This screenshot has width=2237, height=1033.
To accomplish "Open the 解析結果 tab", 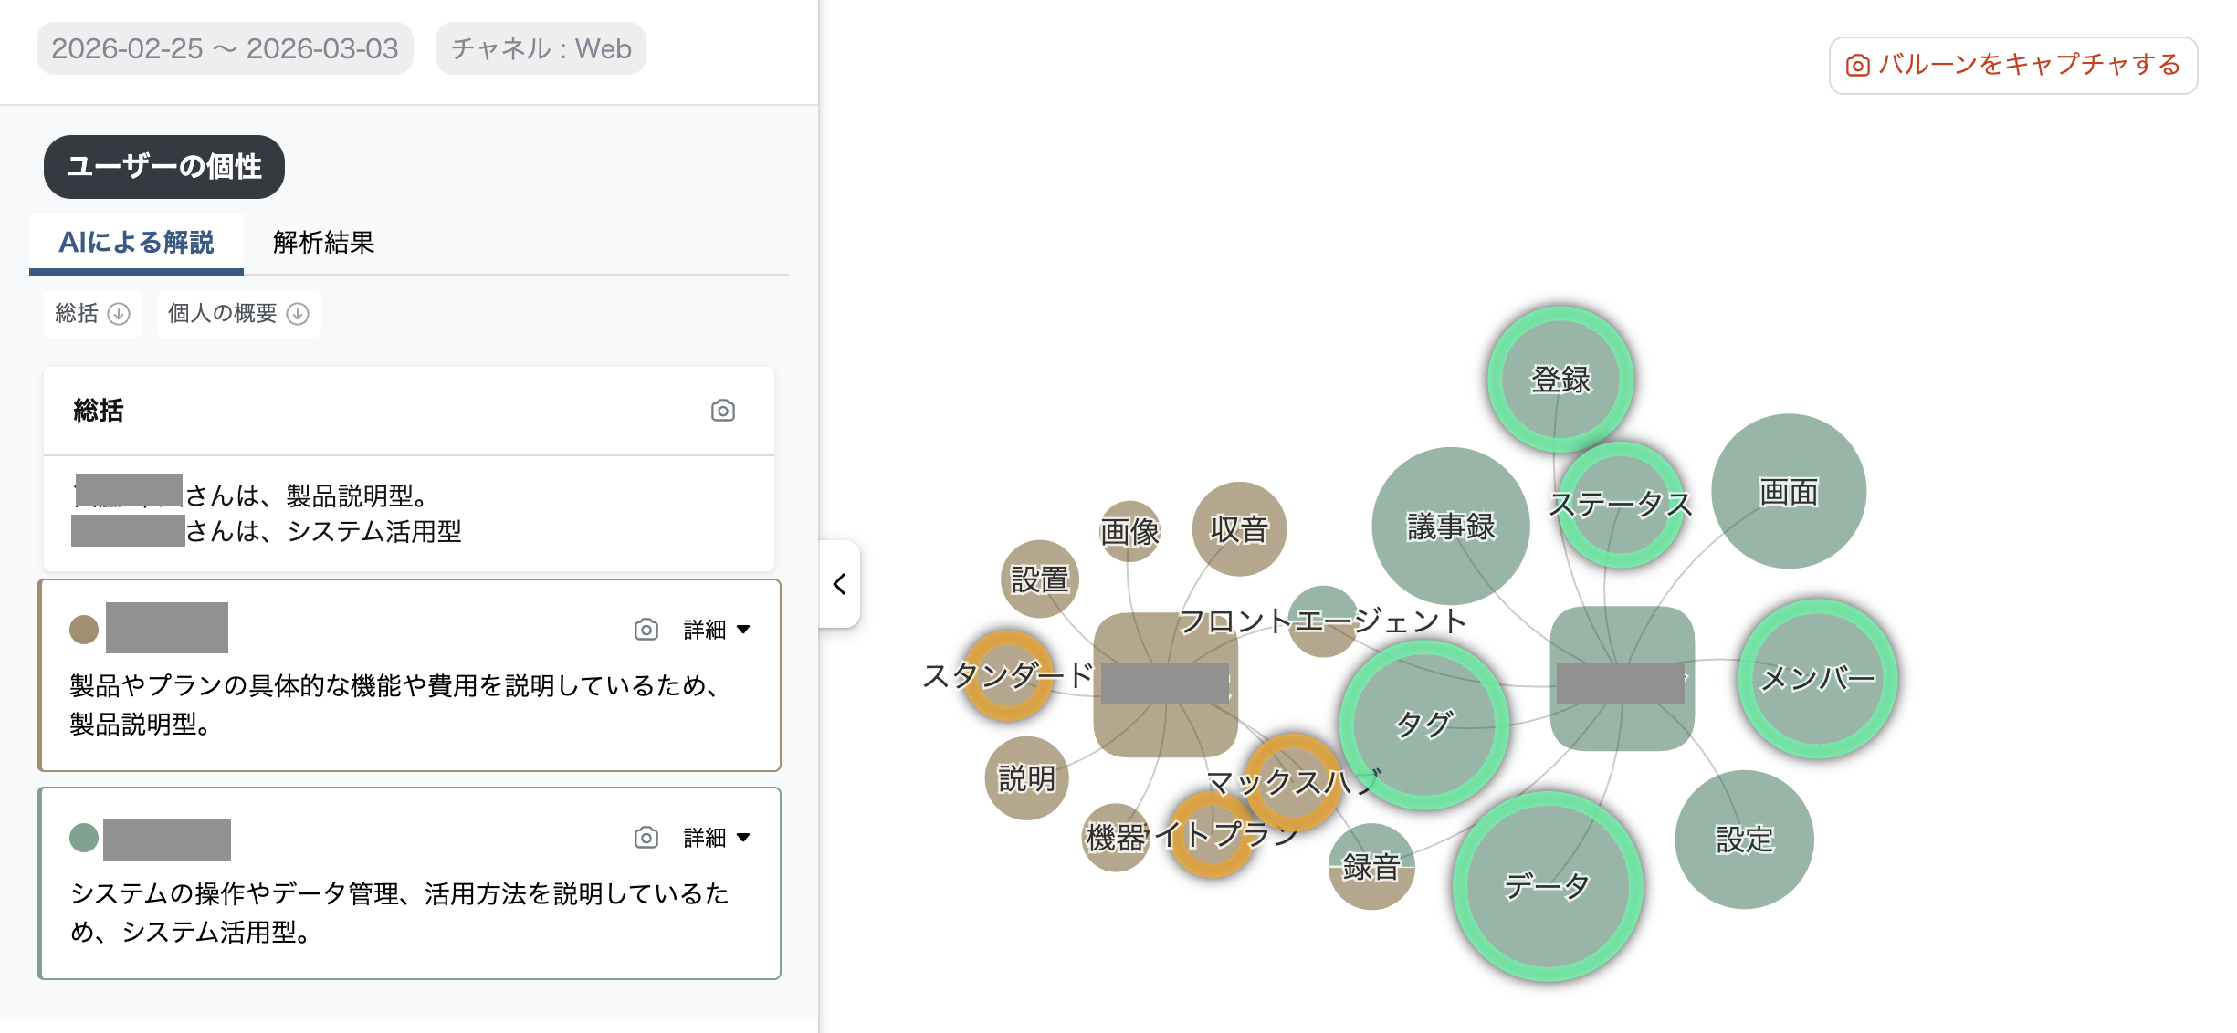I will point(323,243).
